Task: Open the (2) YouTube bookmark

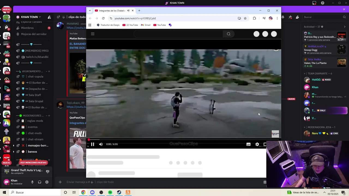Action: coord(130,25)
